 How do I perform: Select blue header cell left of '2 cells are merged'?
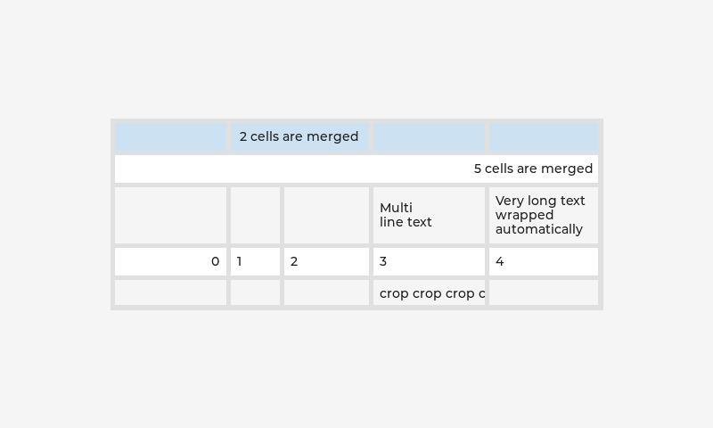point(170,136)
